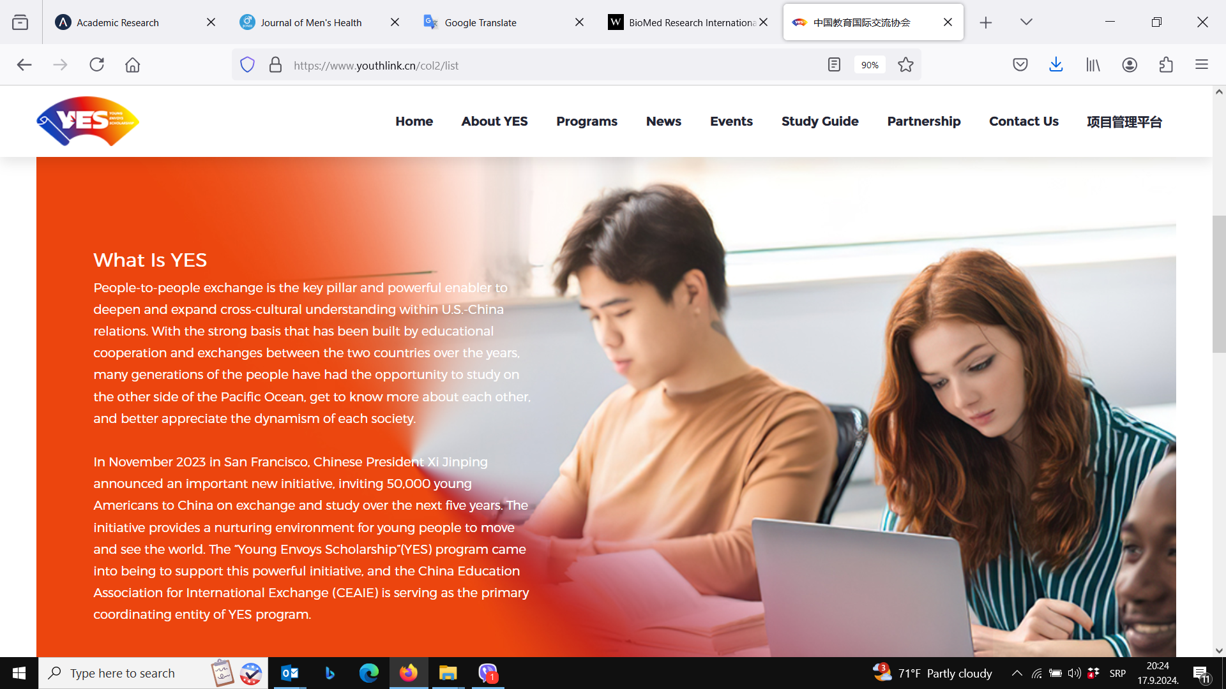
Task: Open network settings in system tray
Action: (x=1037, y=673)
